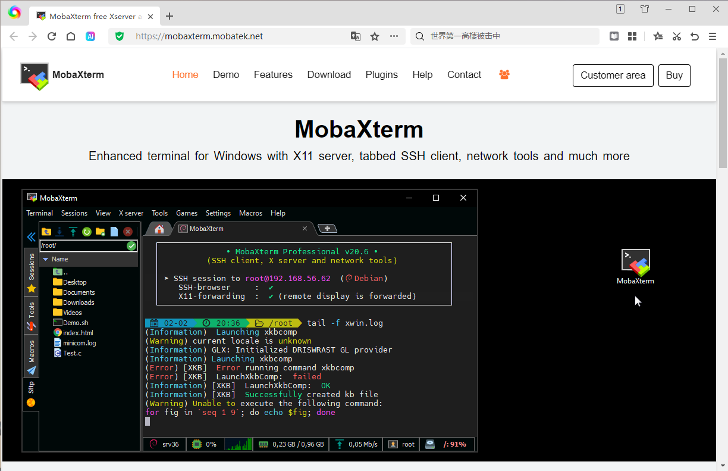Open the Tools menu in MobaXterm

(x=159, y=213)
